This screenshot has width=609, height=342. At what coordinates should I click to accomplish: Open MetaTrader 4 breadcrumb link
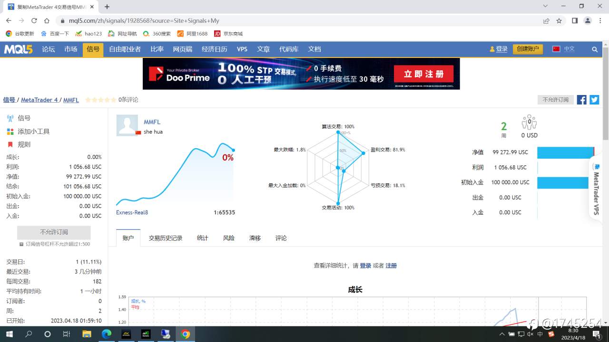click(39, 100)
